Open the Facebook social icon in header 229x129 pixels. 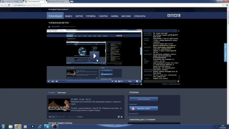click(179, 15)
